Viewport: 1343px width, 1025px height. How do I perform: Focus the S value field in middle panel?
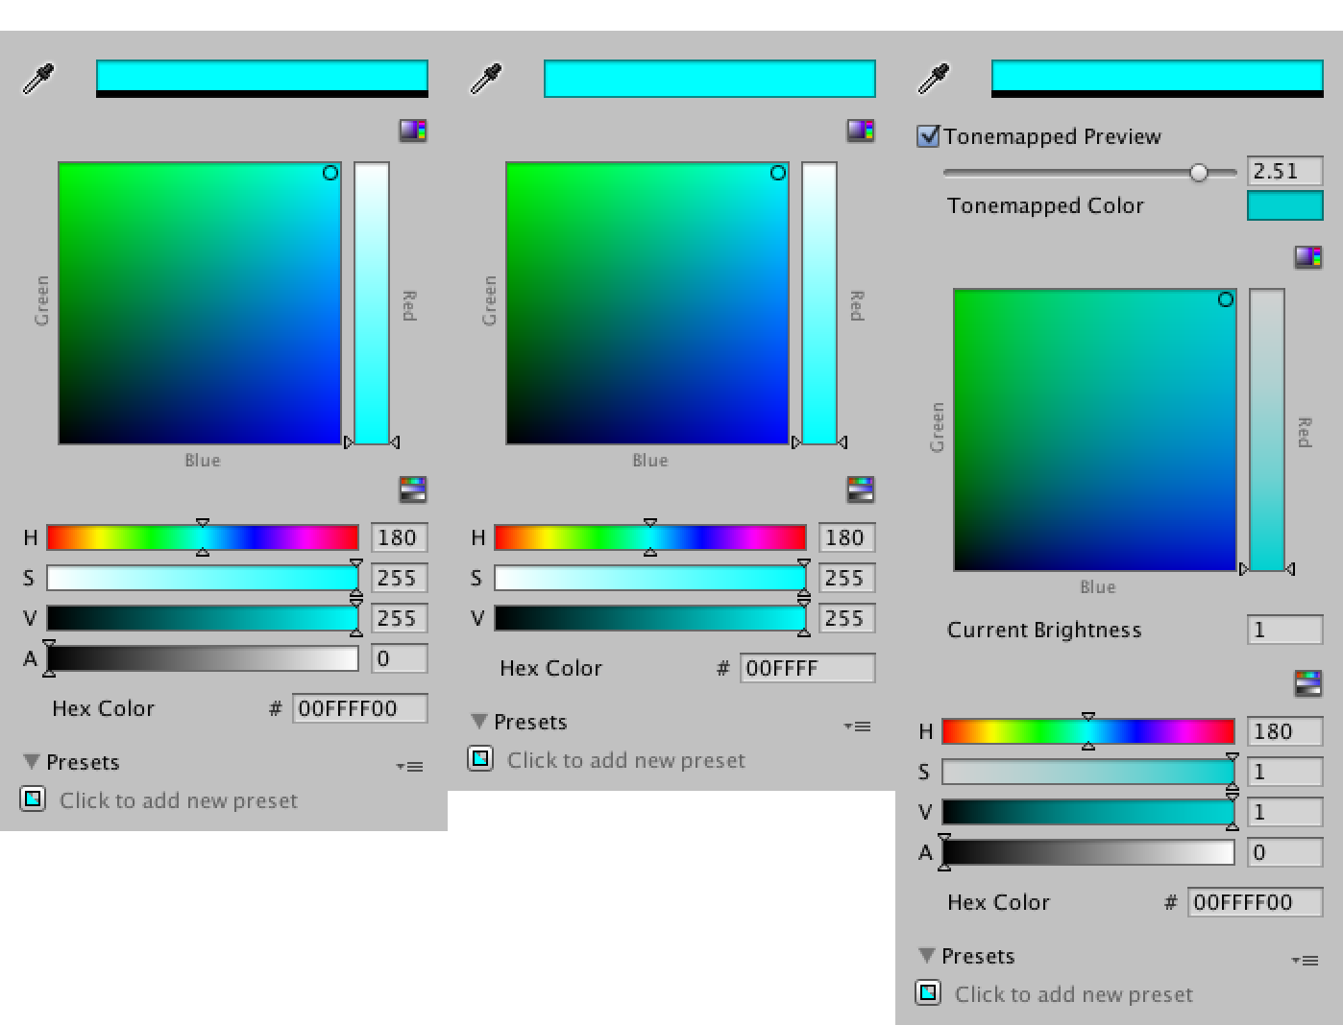pos(846,578)
